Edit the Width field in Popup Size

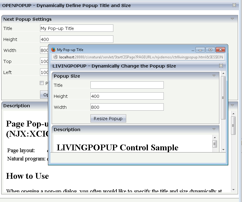coord(127,107)
